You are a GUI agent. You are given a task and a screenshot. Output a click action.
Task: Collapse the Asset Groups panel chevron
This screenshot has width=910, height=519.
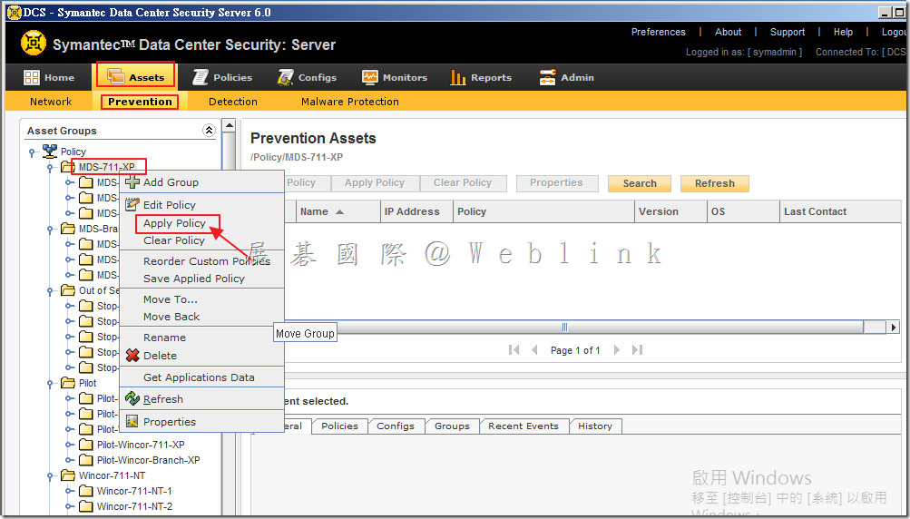[209, 130]
